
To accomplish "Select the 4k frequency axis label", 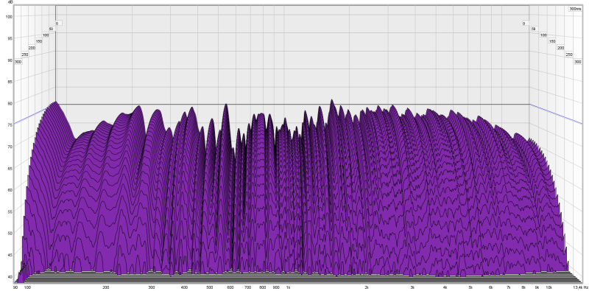I will (445, 287).
